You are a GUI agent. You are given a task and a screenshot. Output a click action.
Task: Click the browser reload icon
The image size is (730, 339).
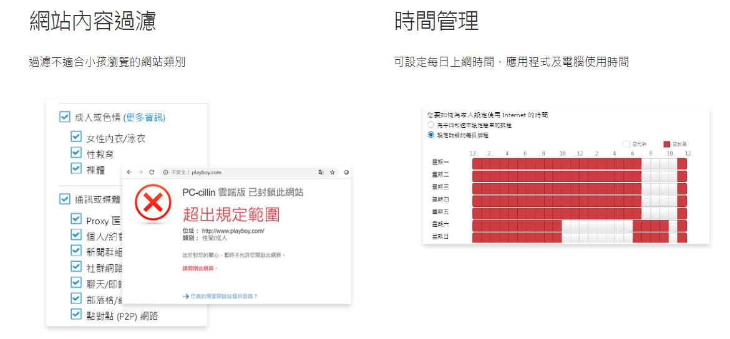152,172
